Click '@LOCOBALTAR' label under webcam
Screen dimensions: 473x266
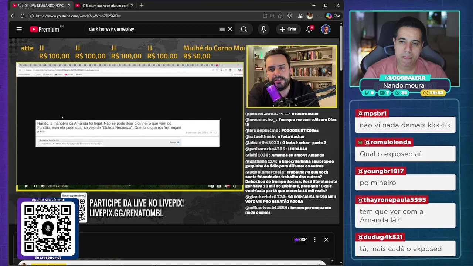click(405, 78)
